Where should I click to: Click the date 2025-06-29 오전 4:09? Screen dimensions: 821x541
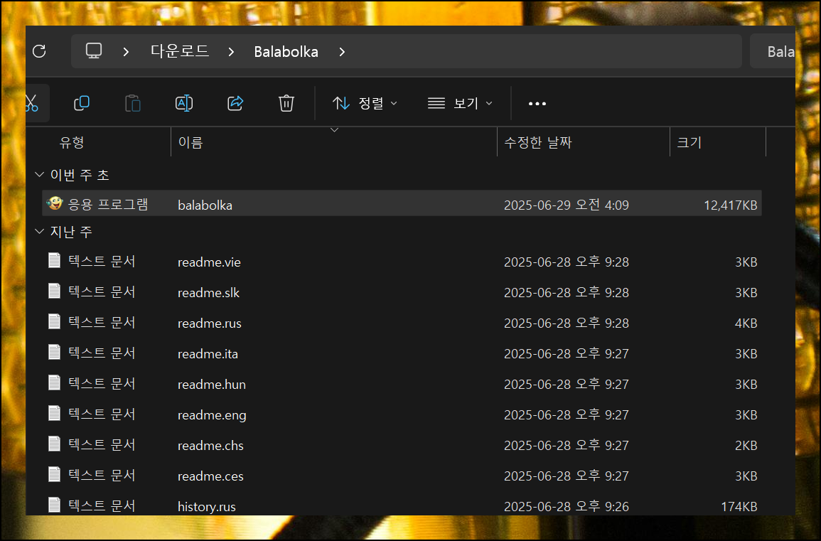[566, 205]
